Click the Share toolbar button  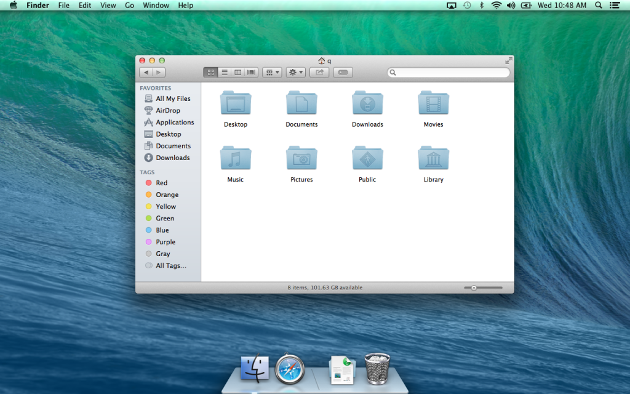coord(319,73)
